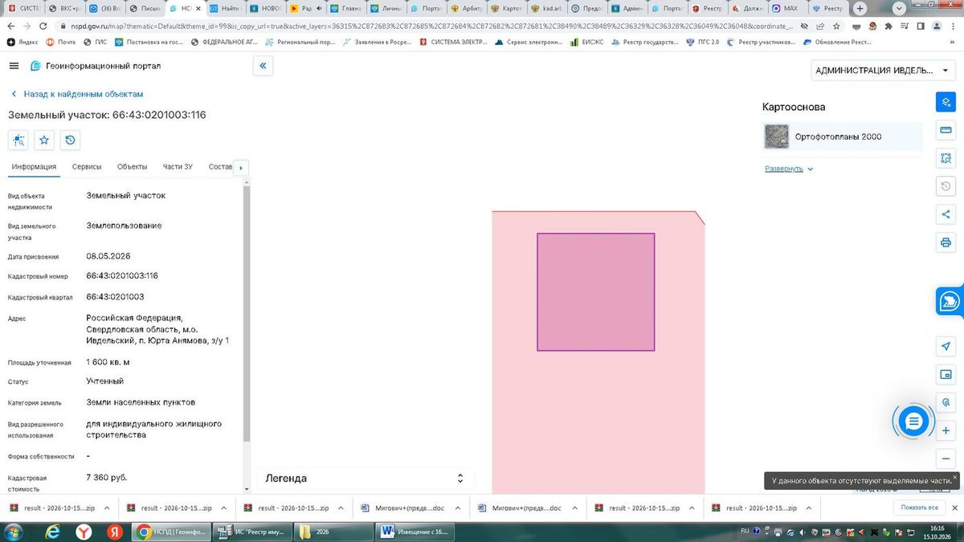Select the ruler measurement tool
This screenshot has width=964, height=542.
pos(946,130)
